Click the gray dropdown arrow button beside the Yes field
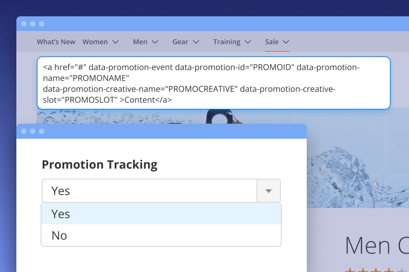This screenshot has width=409, height=272. (268, 191)
